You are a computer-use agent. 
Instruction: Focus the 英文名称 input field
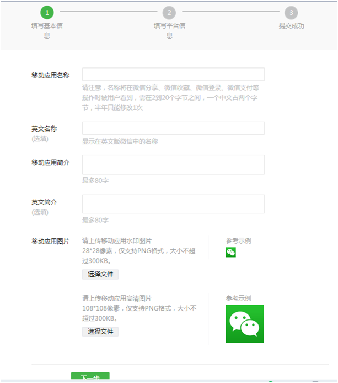173,128
